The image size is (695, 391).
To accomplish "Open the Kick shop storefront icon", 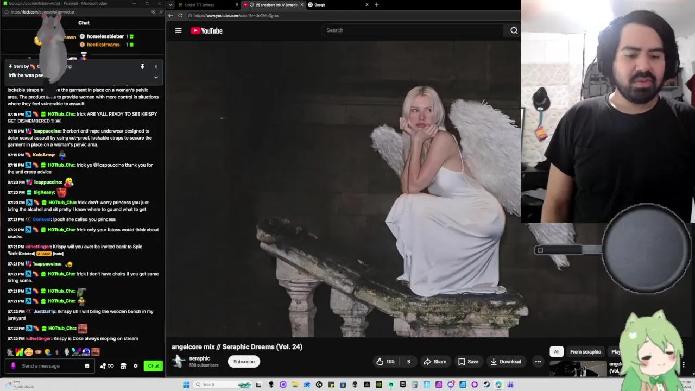I will [x=123, y=366].
